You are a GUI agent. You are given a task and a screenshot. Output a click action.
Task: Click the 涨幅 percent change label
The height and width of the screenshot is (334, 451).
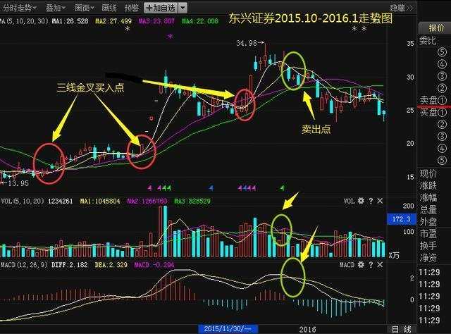[428, 197]
